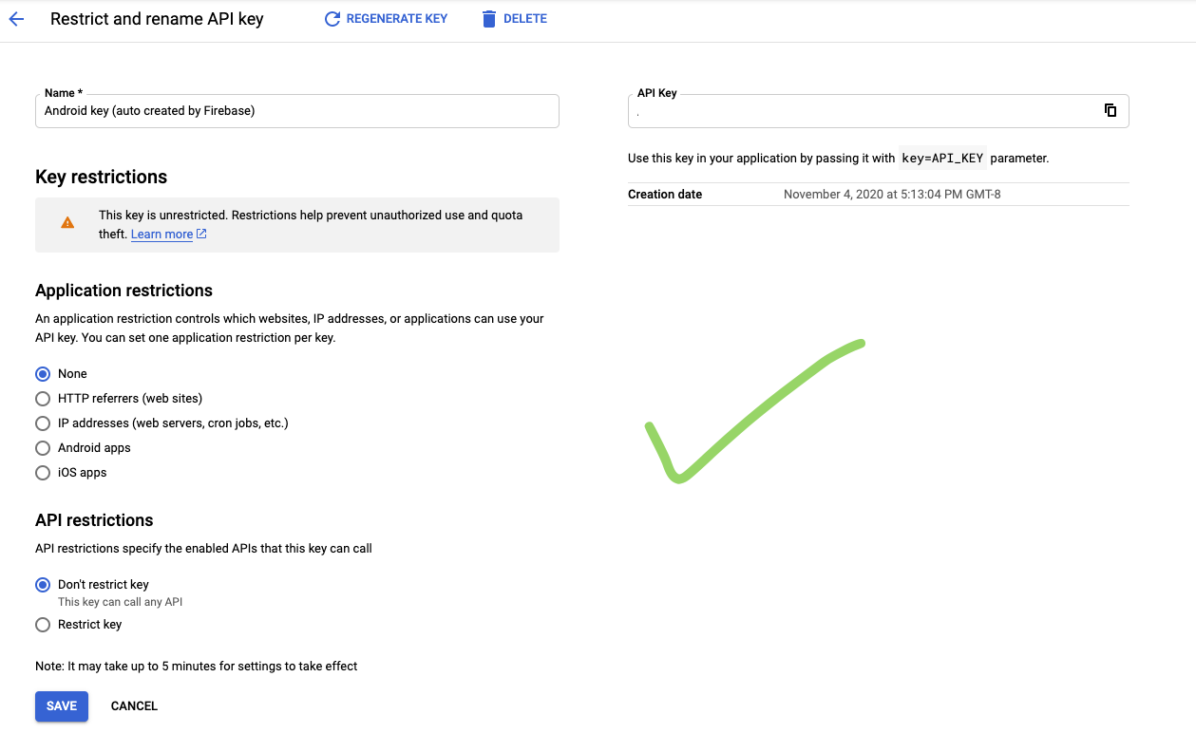Image resolution: width=1196 pixels, height=752 pixels.
Task: Click the REGENERATE KEY button
Action: tap(386, 19)
